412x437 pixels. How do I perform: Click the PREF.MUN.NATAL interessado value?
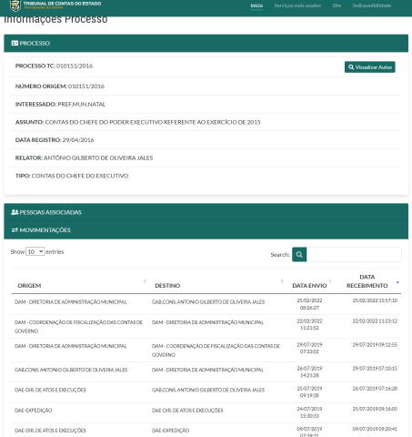pyautogui.click(x=82, y=104)
